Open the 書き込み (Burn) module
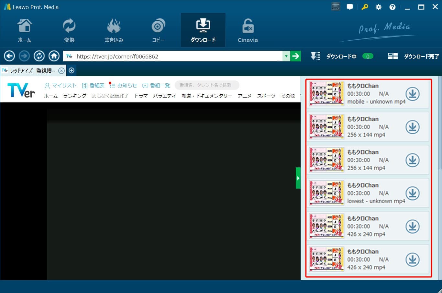This screenshot has width=442, height=293. pos(114,30)
